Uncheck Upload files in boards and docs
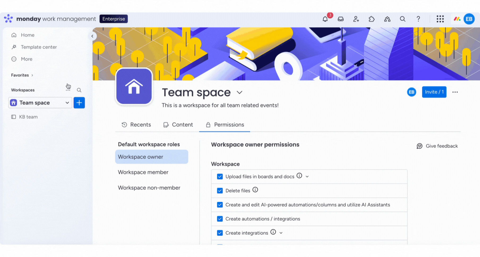Screen dimensions: 480x257 [x=220, y=177]
